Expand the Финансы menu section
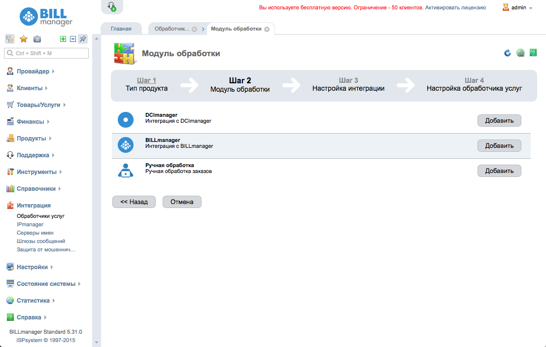 [x=48, y=122]
